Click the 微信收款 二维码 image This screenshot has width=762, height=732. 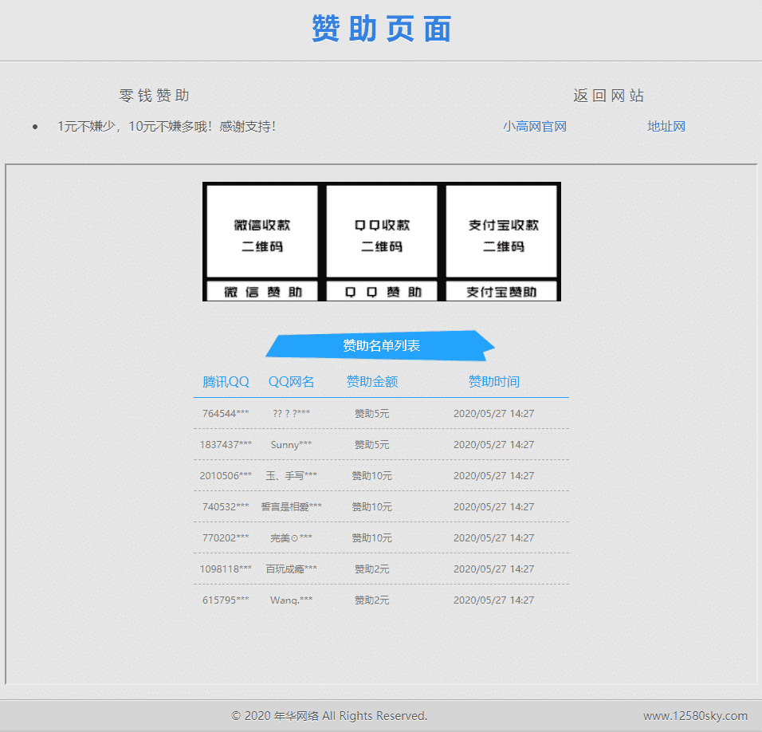(x=262, y=231)
